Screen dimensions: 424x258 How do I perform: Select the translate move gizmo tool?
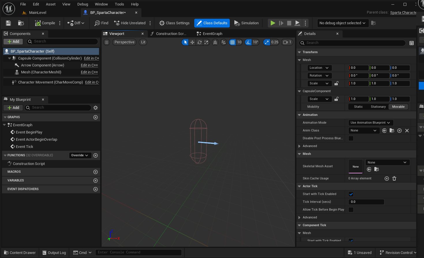pos(192,42)
